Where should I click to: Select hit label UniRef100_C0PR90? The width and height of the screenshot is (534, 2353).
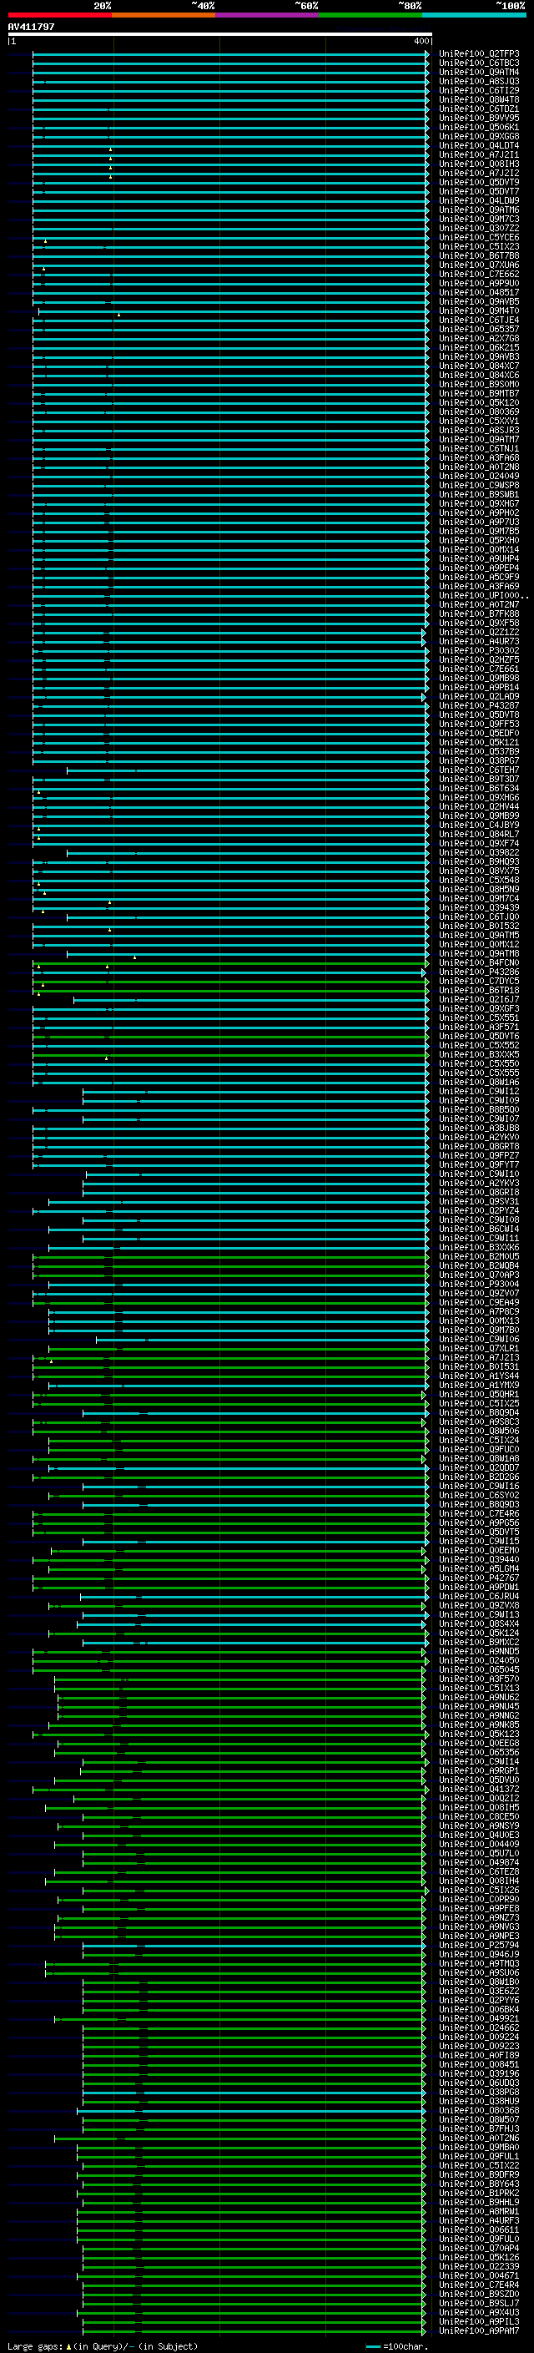tap(479, 1899)
